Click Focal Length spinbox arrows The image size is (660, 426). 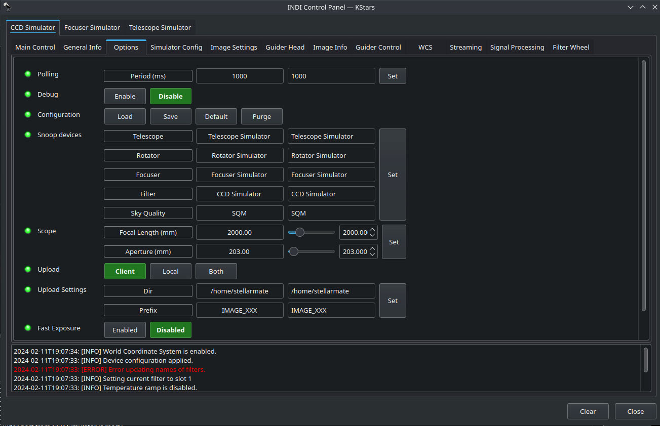tap(373, 232)
